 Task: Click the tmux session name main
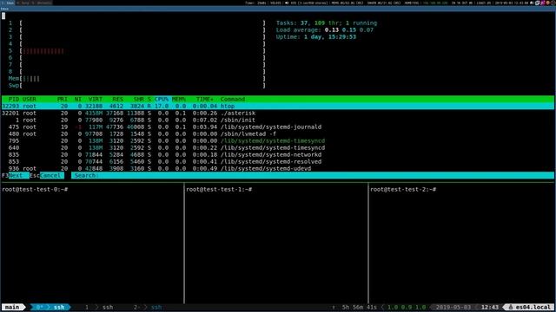[x=12, y=307]
